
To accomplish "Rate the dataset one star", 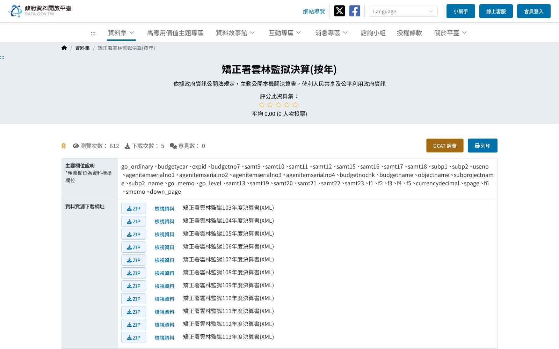I will (x=262, y=105).
